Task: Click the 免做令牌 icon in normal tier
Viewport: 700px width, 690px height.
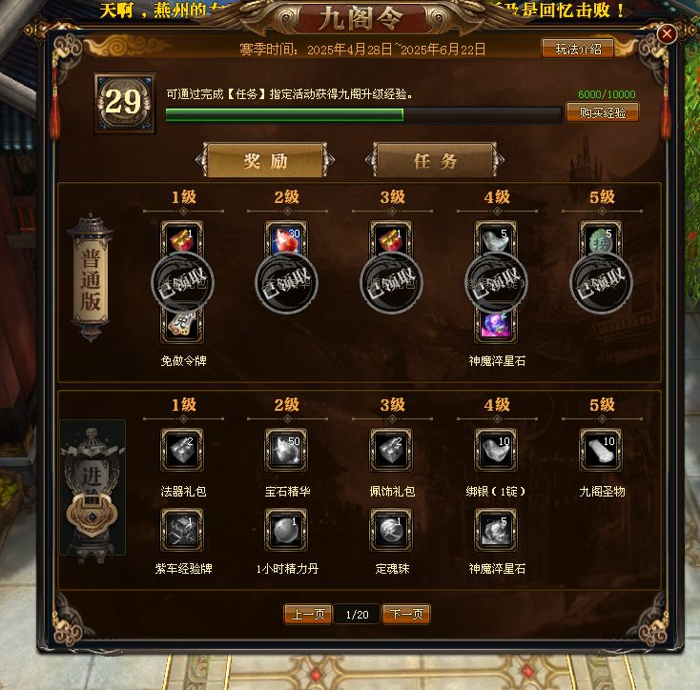Action: pyautogui.click(x=182, y=326)
